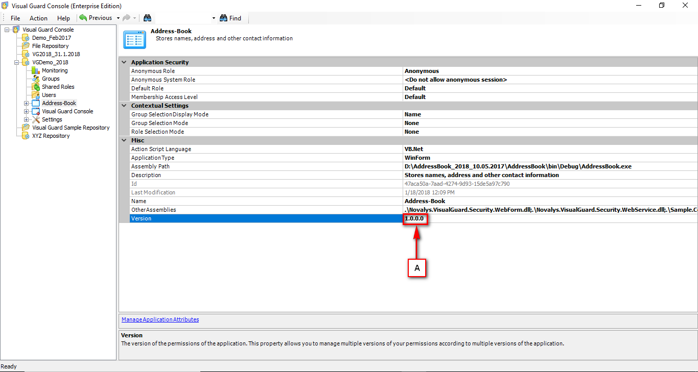This screenshot has width=698, height=372.
Task: Select the Visual Guard Console root icon
Action: click(x=16, y=30)
